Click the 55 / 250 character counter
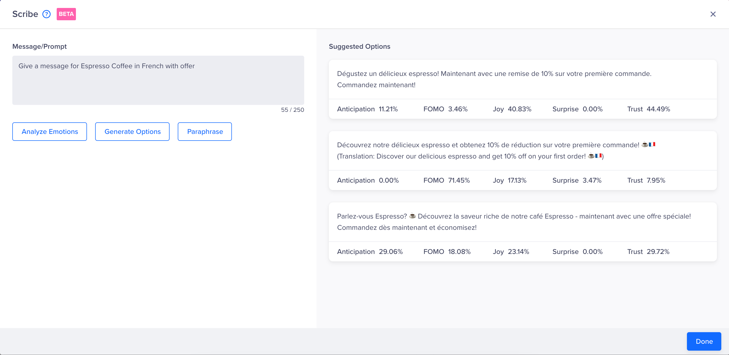This screenshot has height=355, width=729. coord(292,110)
